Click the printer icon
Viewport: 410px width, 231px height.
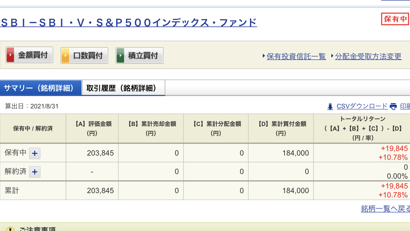393,107
